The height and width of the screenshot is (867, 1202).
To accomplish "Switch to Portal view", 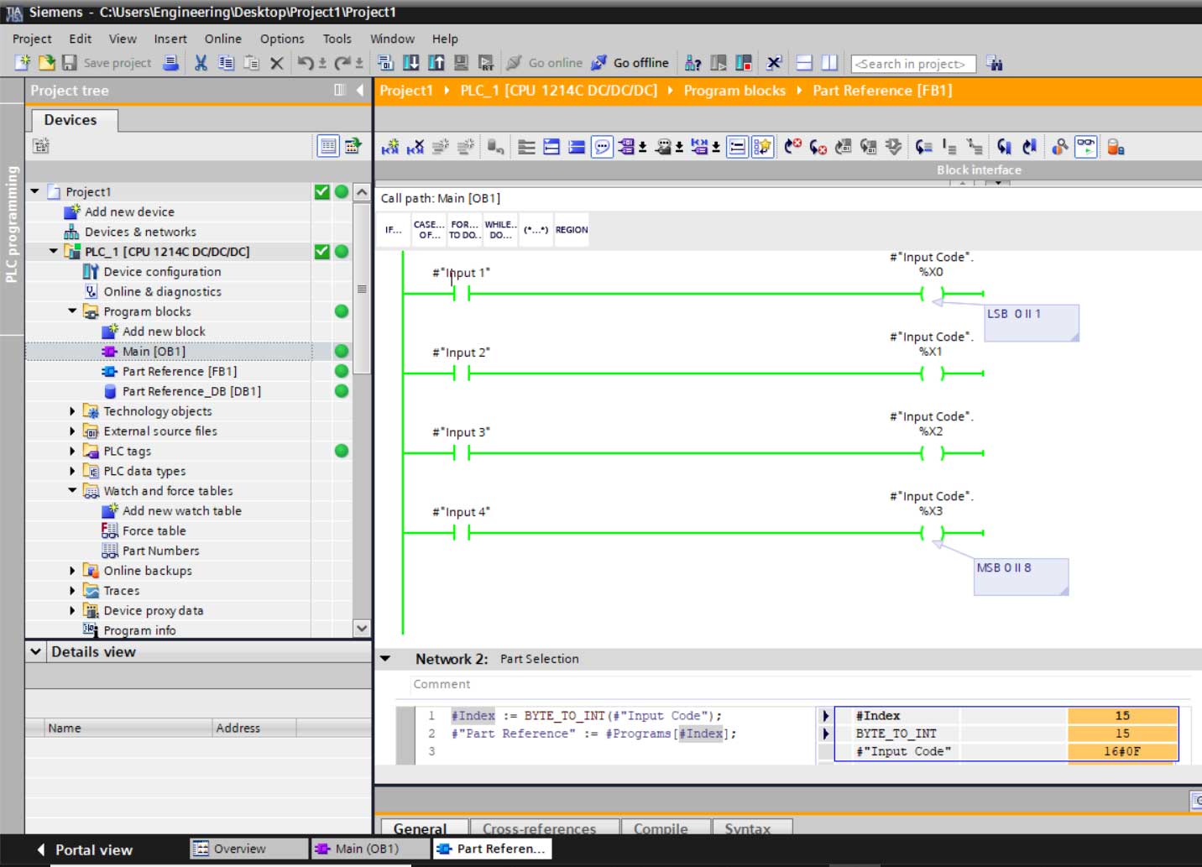I will (x=86, y=849).
